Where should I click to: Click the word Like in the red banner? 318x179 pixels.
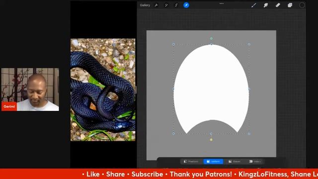93,174
